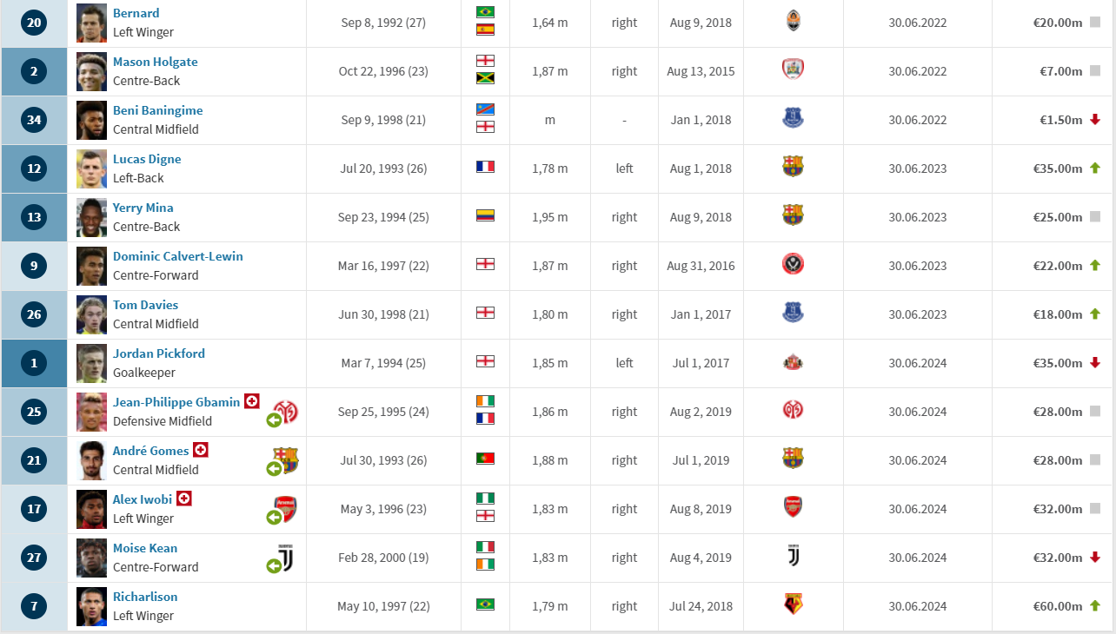Click Jordan Pickford's portrait photo
The image size is (1116, 634).
point(91,363)
